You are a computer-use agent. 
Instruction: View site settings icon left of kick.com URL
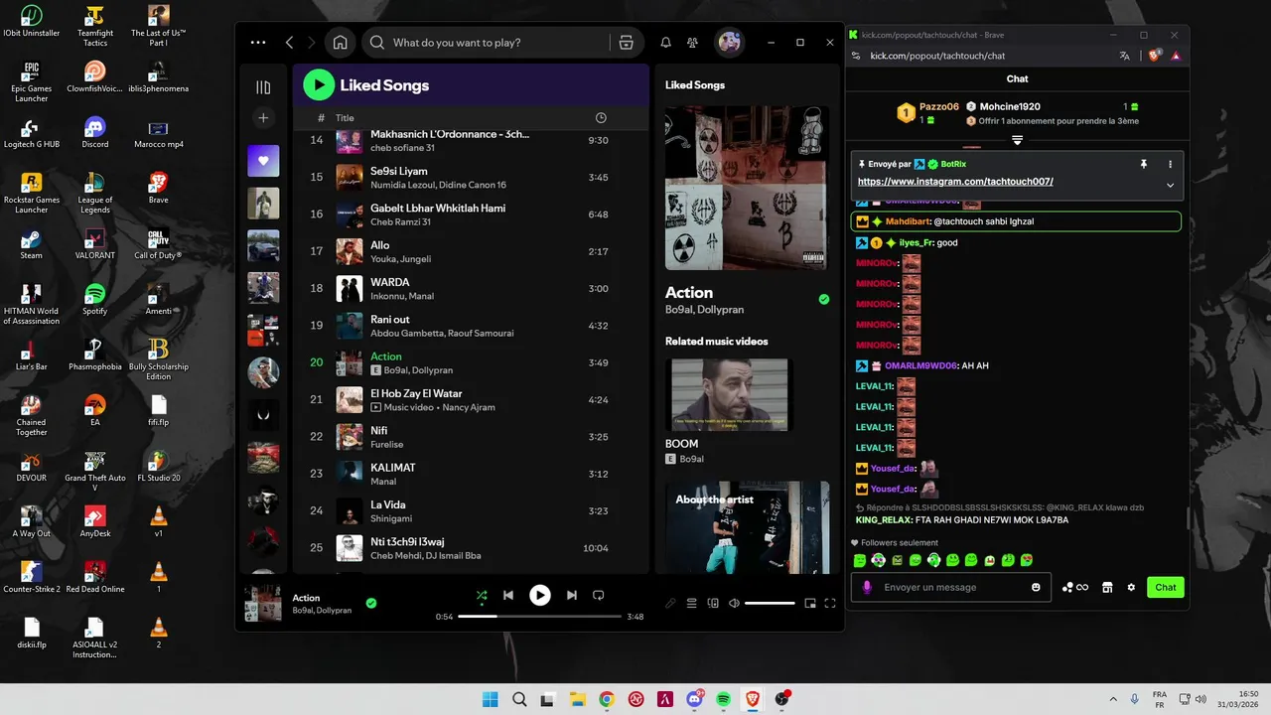tap(857, 56)
